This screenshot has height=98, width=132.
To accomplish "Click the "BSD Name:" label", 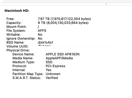I will point(15,42).
